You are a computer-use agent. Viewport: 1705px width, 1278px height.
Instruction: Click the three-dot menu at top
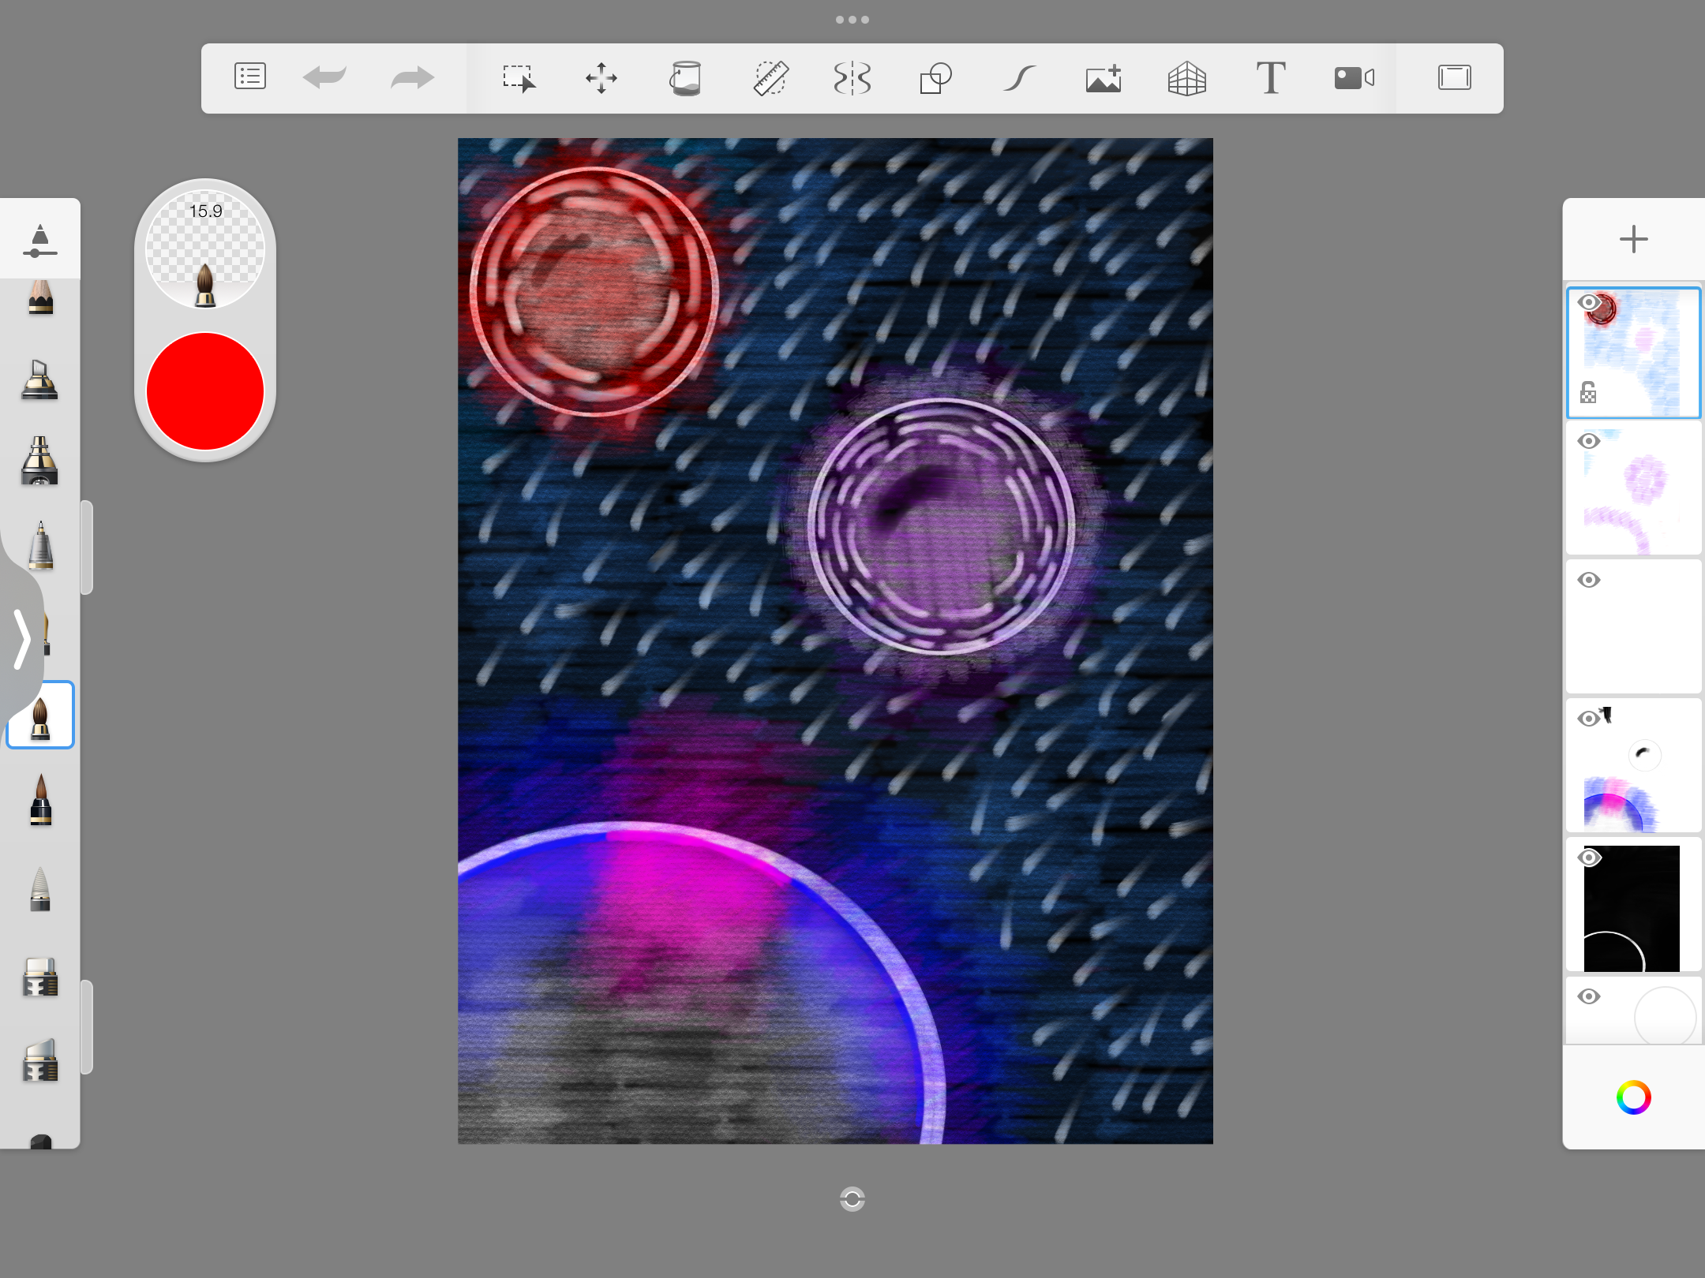(852, 20)
